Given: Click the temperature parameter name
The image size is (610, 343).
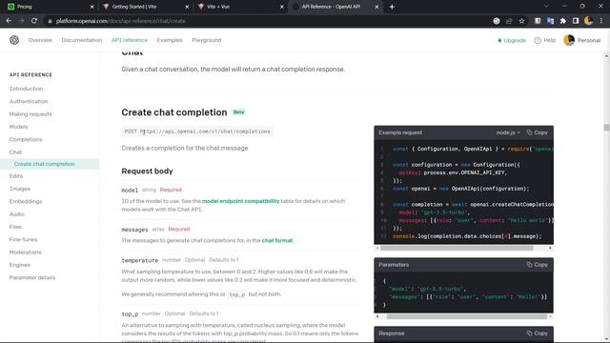Looking at the screenshot, I should (x=140, y=260).
